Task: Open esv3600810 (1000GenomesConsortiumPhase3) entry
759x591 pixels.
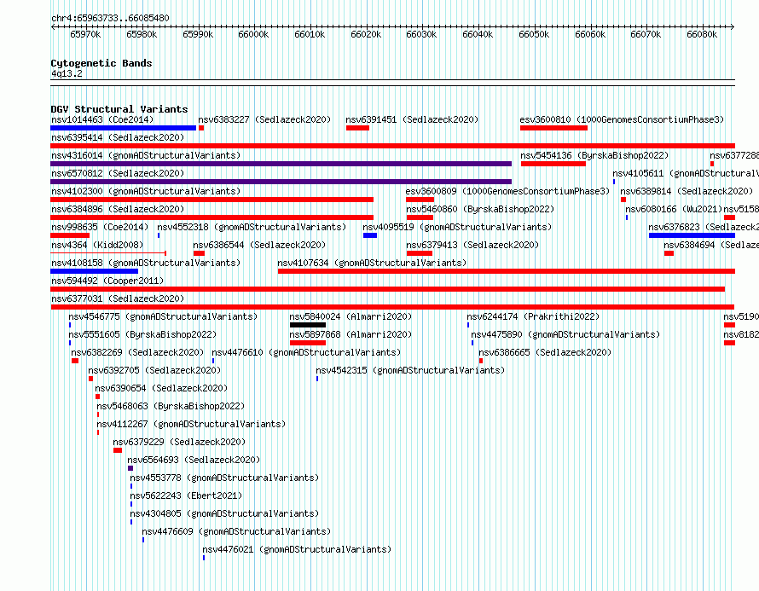Action: (622, 119)
